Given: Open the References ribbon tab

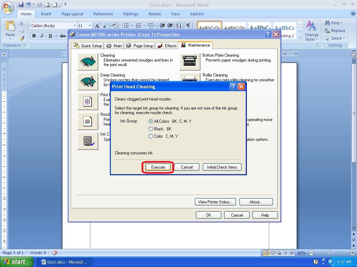Looking at the screenshot, I should [x=103, y=14].
